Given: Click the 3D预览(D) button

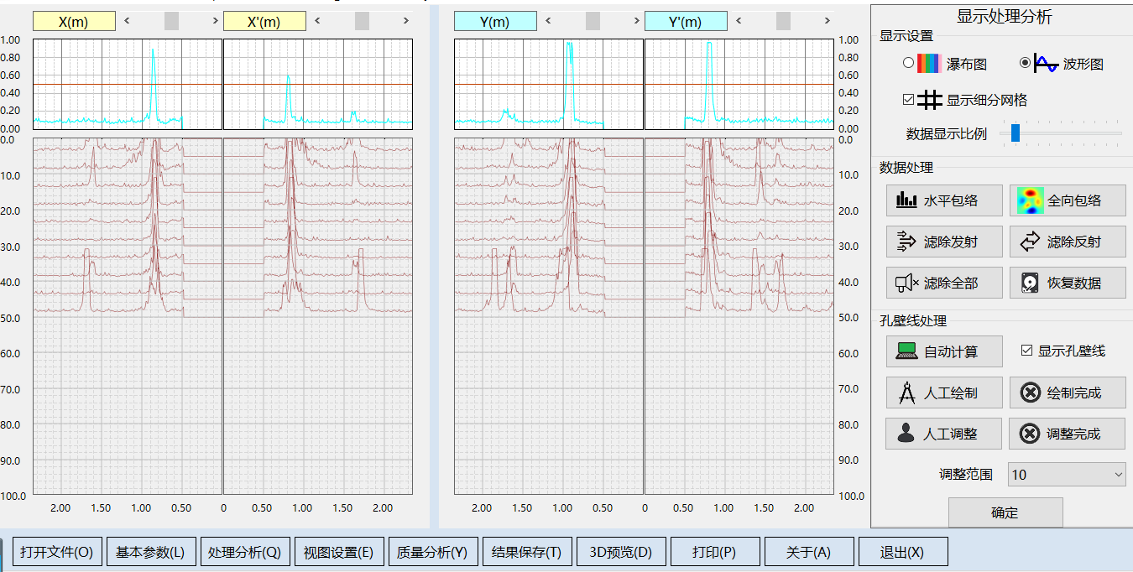Looking at the screenshot, I should pyautogui.click(x=621, y=552).
